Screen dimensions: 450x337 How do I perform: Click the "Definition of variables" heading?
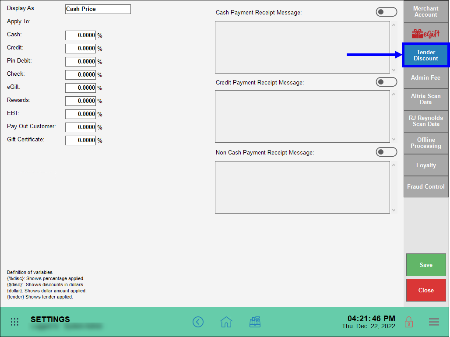point(30,272)
